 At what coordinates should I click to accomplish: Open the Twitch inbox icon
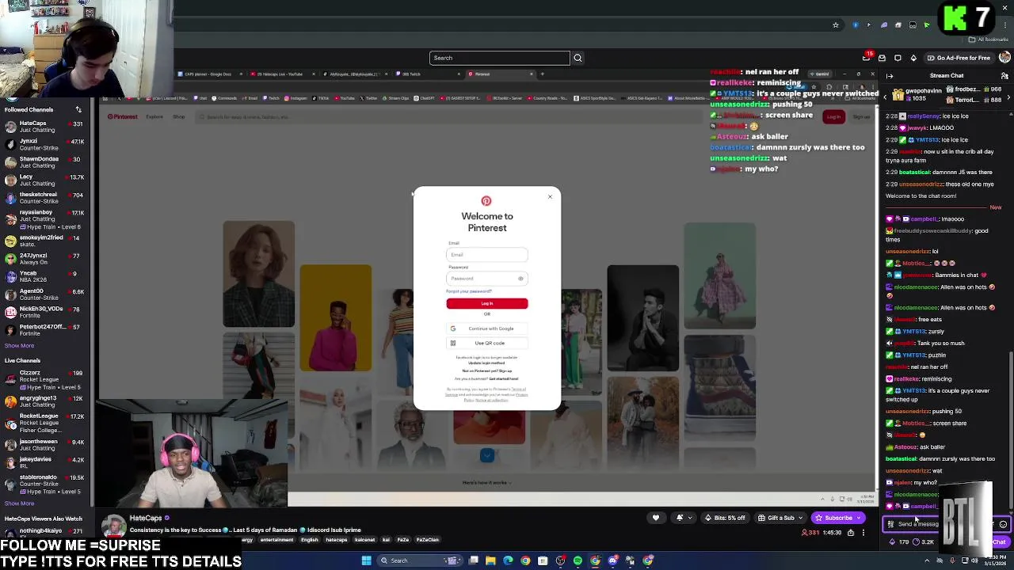tap(882, 58)
